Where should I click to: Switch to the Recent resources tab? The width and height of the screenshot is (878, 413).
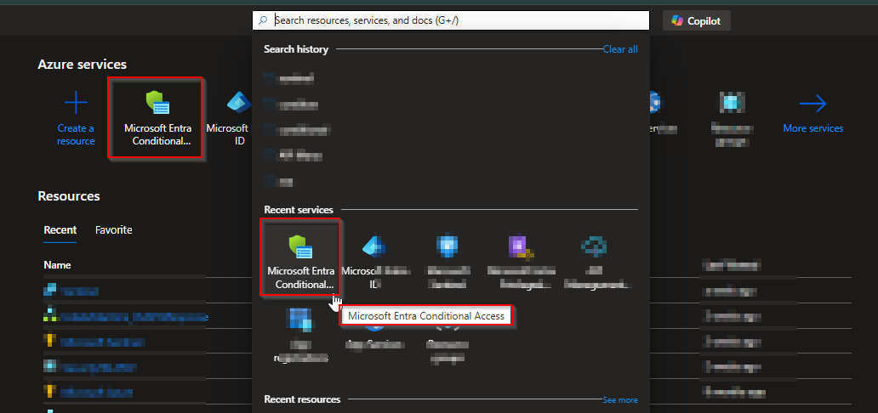(x=60, y=230)
